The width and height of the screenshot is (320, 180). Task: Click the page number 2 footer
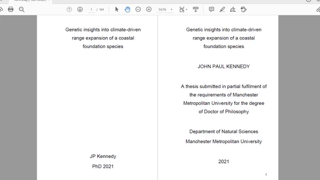click(x=266, y=174)
